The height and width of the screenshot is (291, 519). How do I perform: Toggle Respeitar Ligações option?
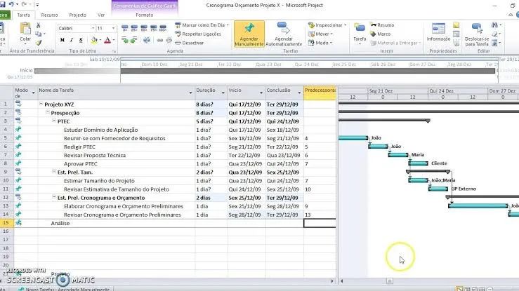(x=198, y=34)
